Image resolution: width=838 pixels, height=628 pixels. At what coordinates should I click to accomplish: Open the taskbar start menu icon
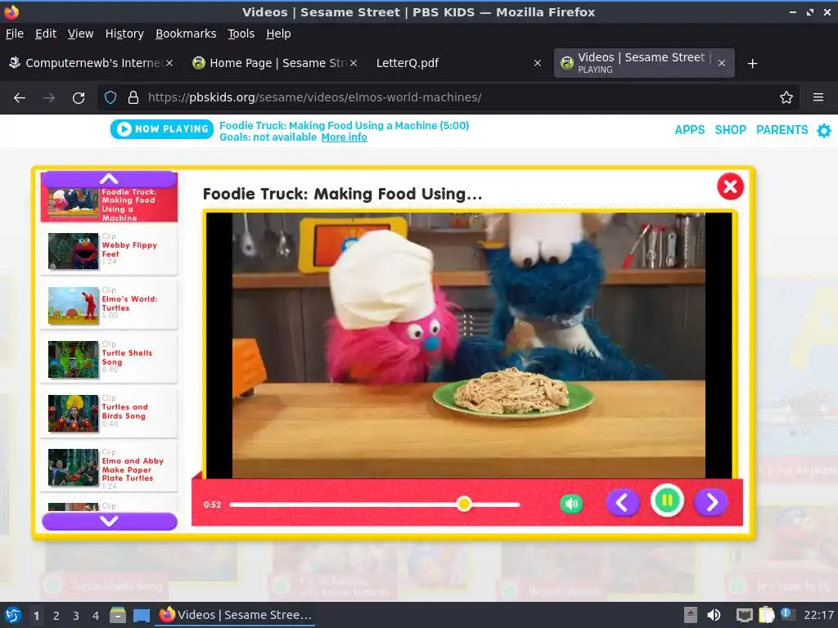pos(13,615)
